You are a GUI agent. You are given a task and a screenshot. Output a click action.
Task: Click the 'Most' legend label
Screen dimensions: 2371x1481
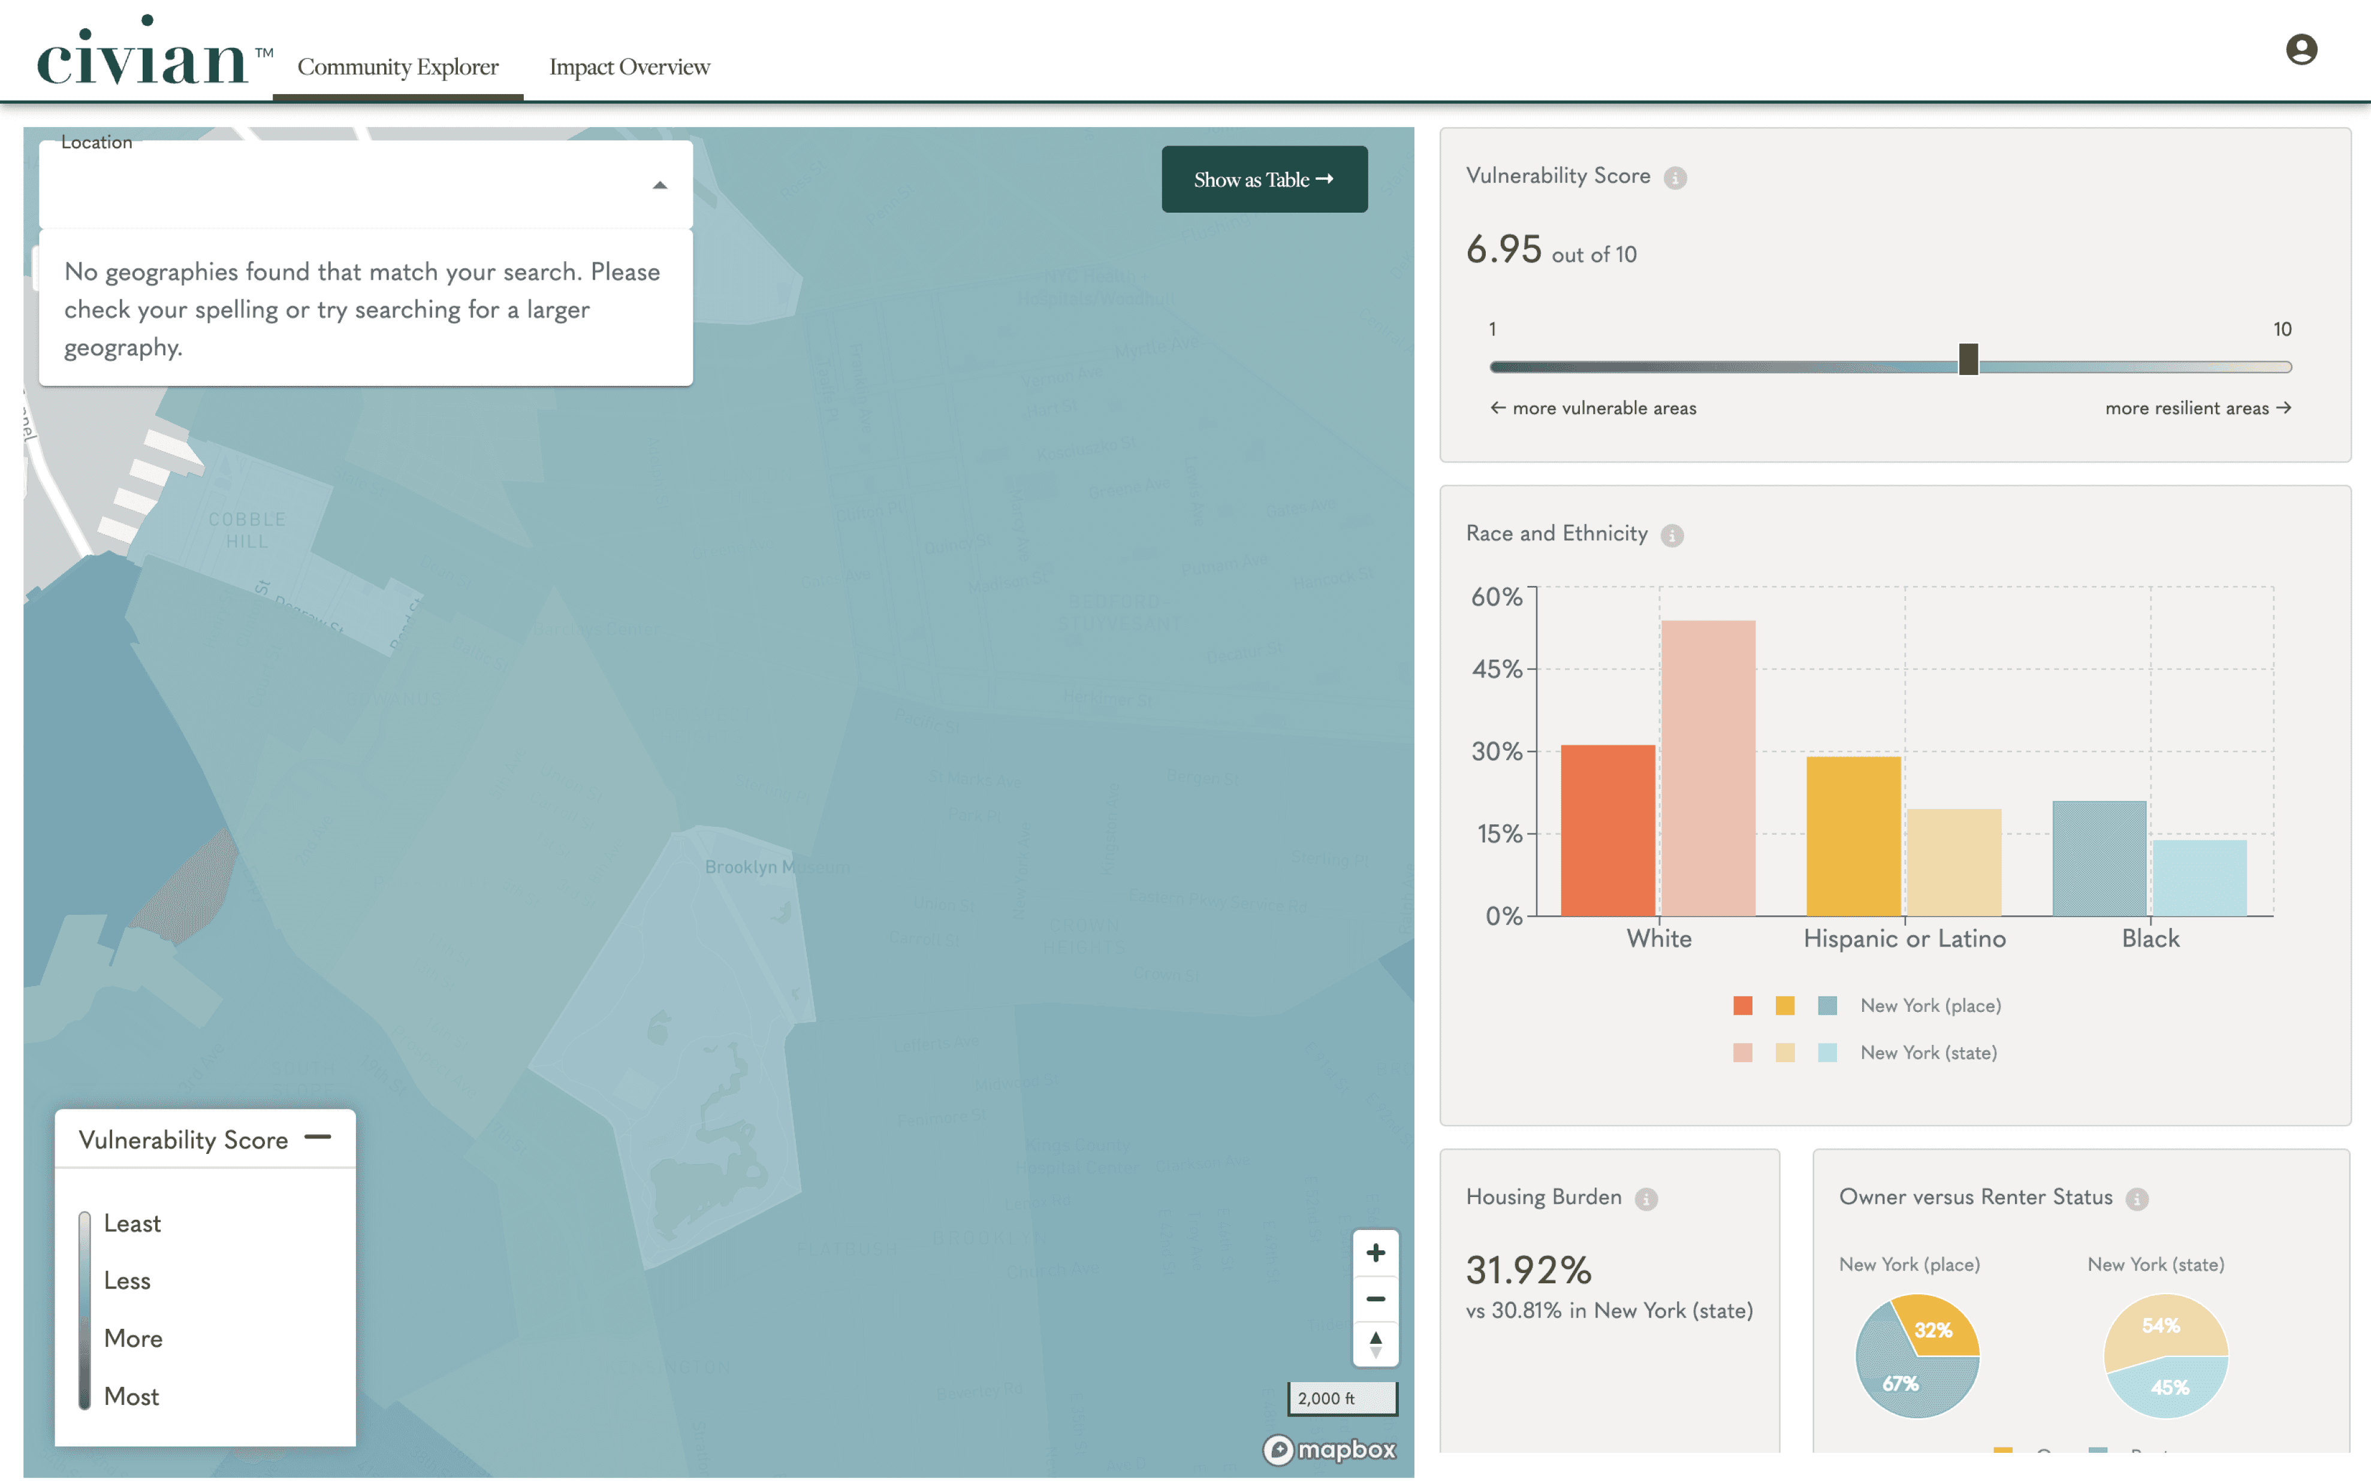tap(131, 1396)
